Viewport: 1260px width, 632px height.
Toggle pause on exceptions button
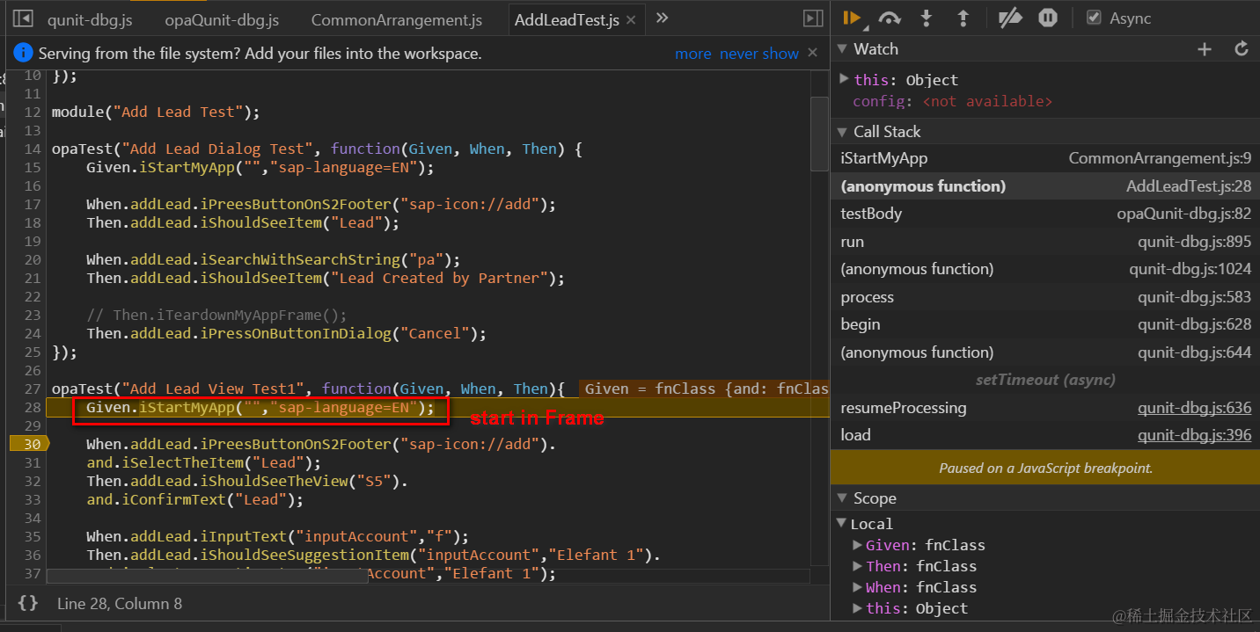[1047, 18]
